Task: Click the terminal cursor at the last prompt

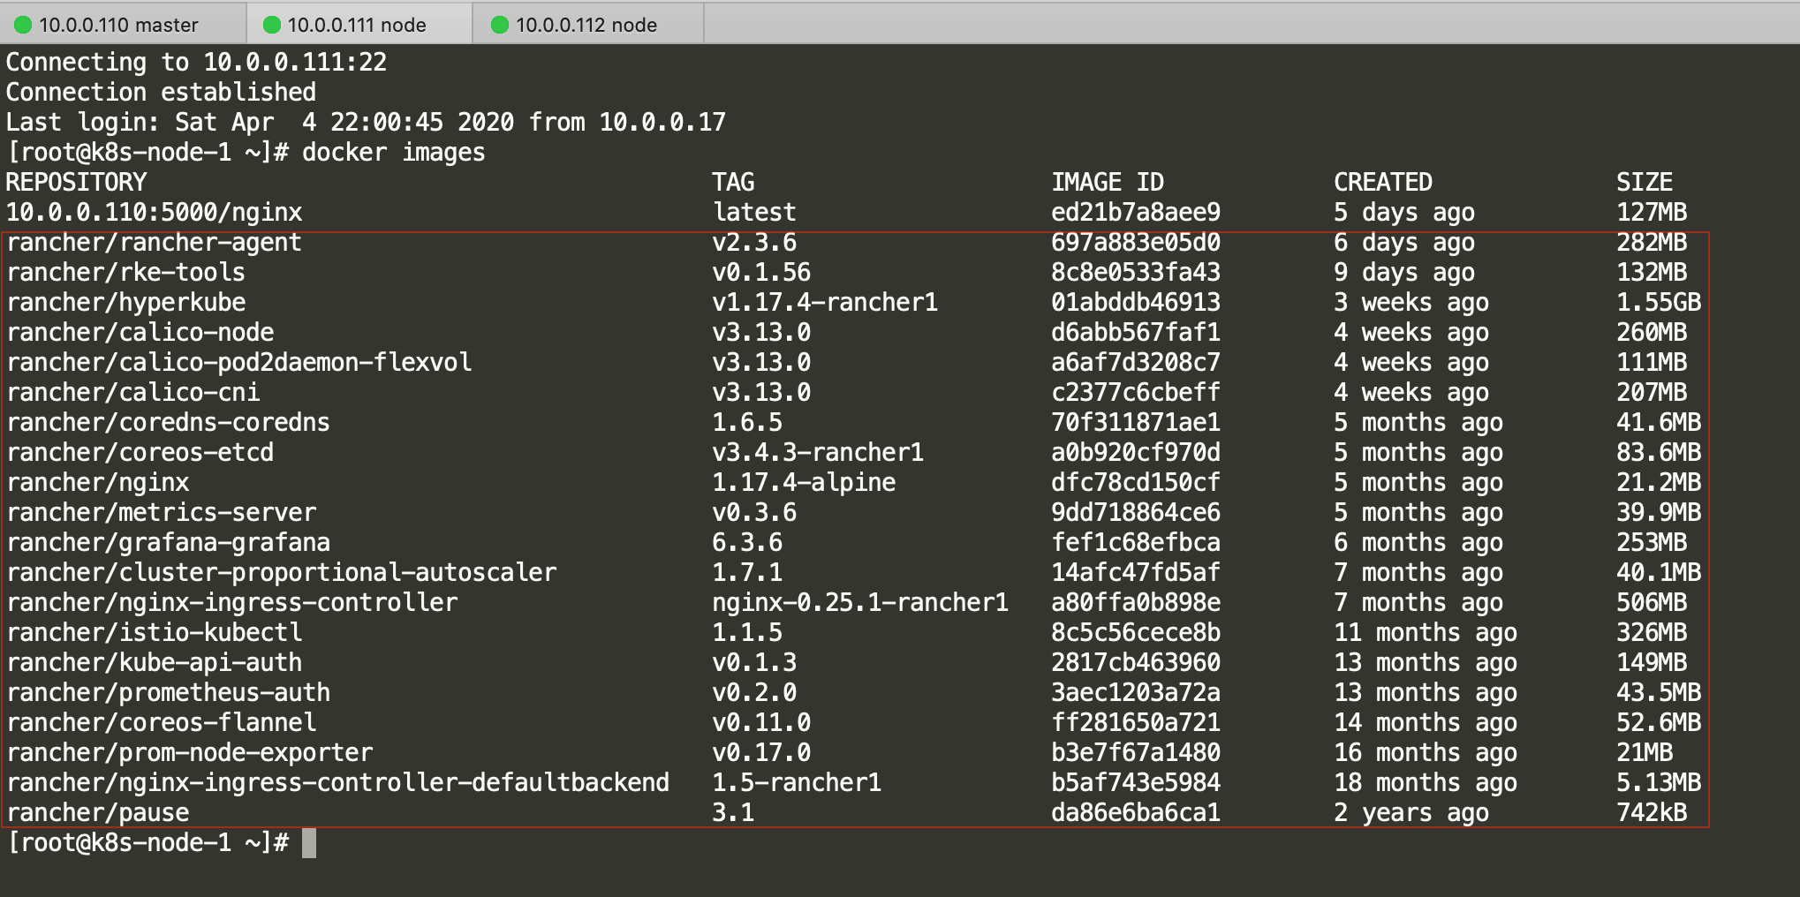Action: (x=309, y=843)
